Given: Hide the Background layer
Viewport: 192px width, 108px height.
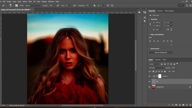Looking at the screenshot, I should (149, 87).
